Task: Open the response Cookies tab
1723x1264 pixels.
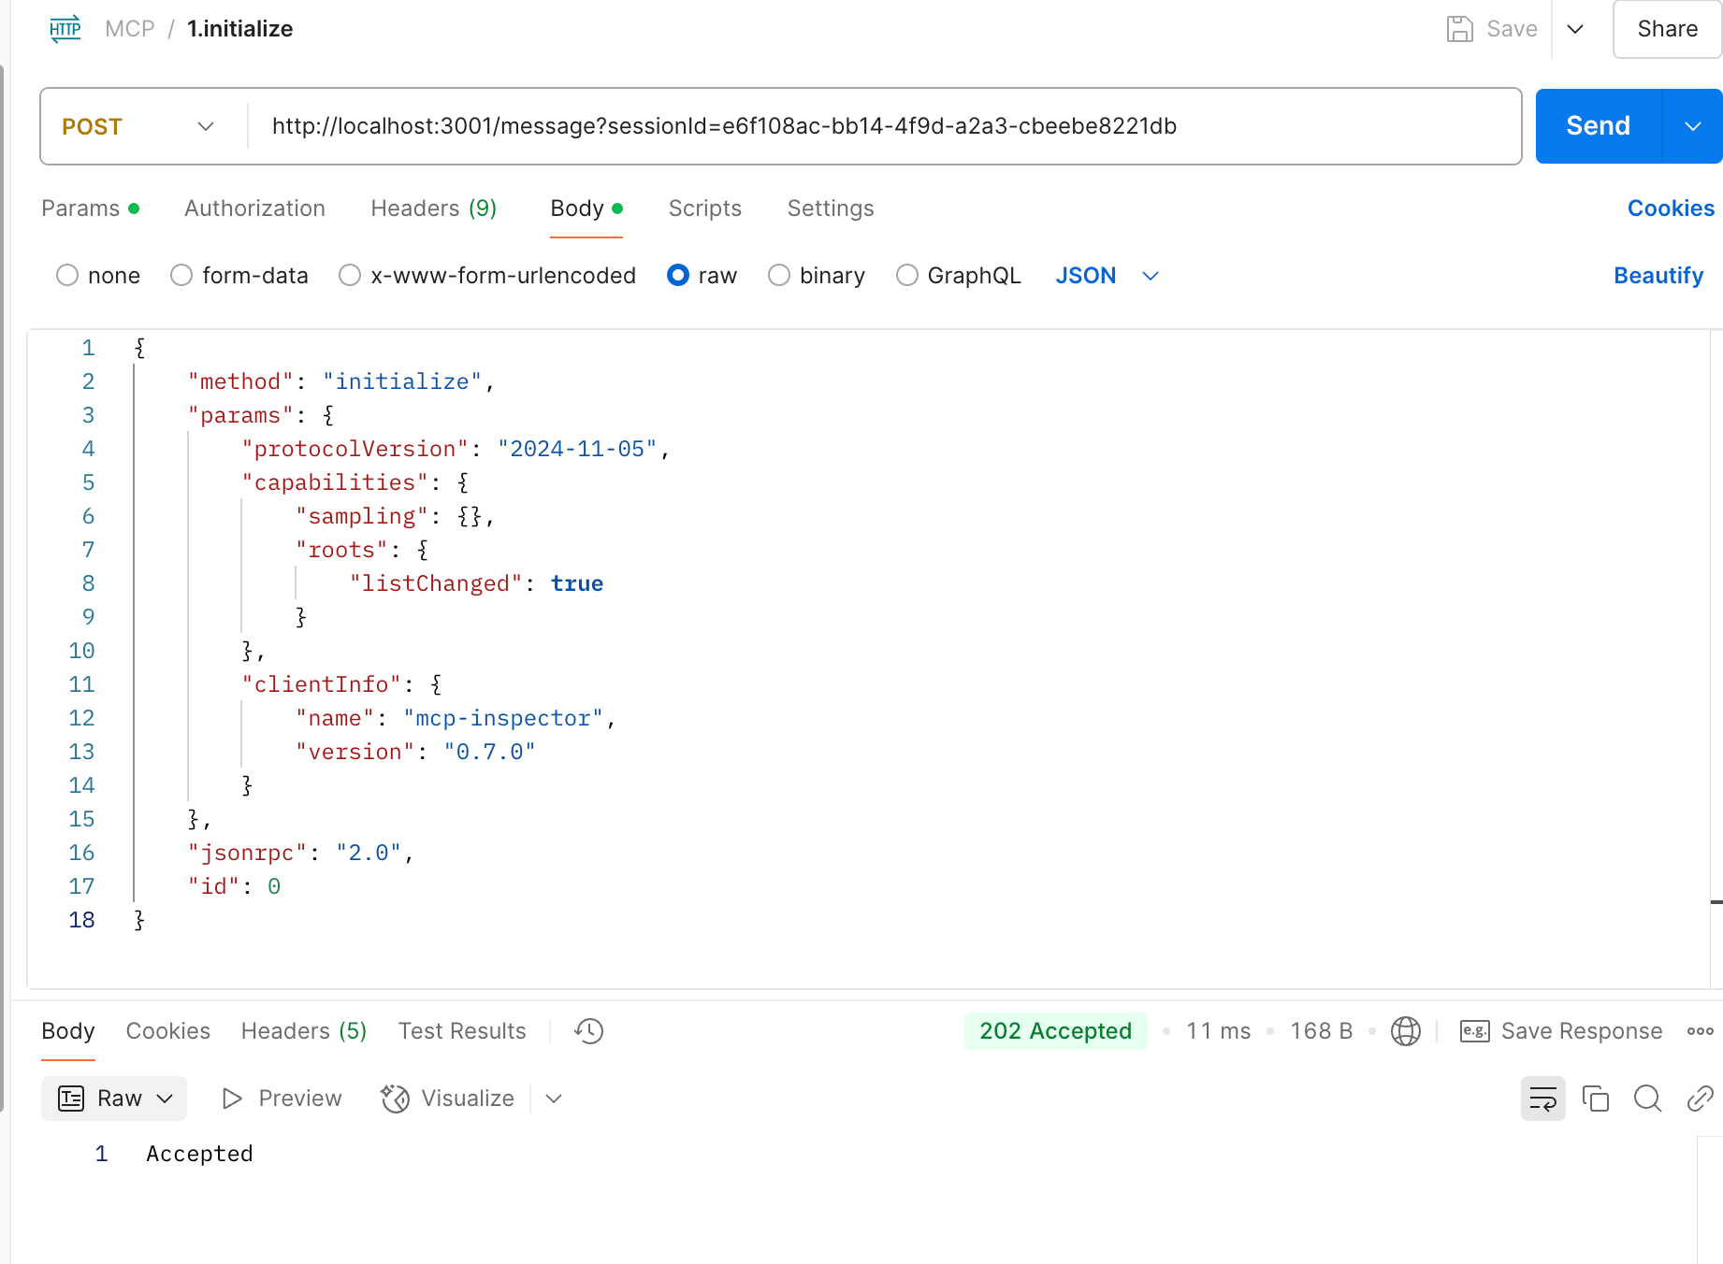Action: (168, 1031)
